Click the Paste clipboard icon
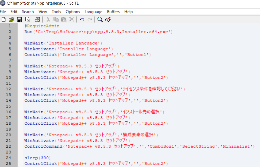 (64, 19)
